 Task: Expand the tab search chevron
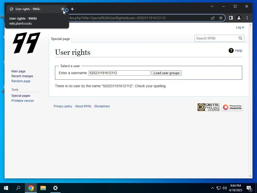(212, 6)
